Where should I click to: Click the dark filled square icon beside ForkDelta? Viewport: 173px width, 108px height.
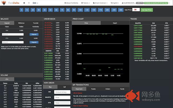click(24, 3)
